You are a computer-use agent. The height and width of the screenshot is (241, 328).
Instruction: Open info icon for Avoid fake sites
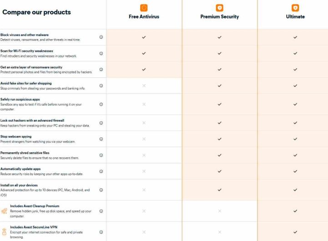tap(101, 85)
